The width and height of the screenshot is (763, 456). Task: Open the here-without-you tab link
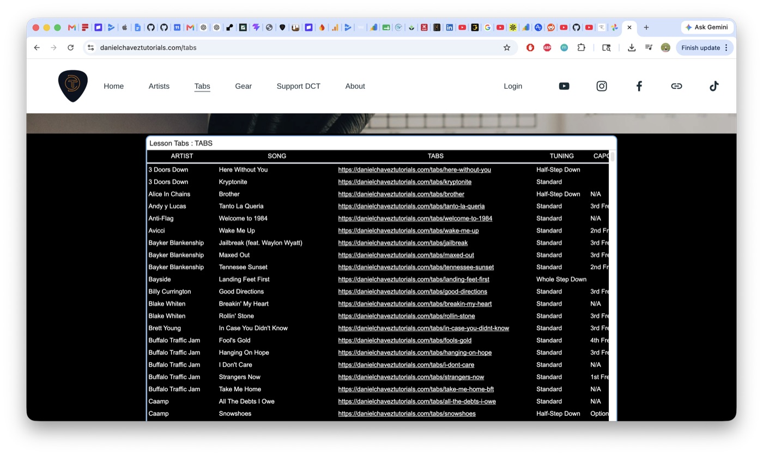415,169
